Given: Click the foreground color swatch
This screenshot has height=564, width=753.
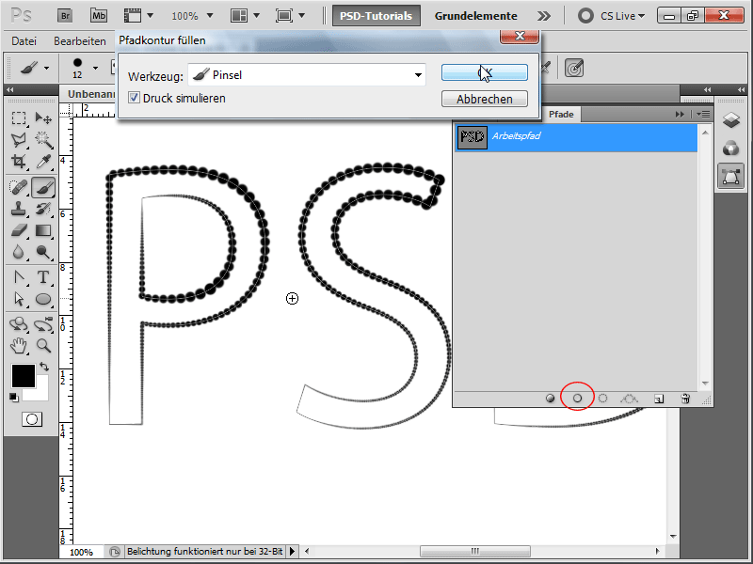Looking at the screenshot, I should 23,375.
